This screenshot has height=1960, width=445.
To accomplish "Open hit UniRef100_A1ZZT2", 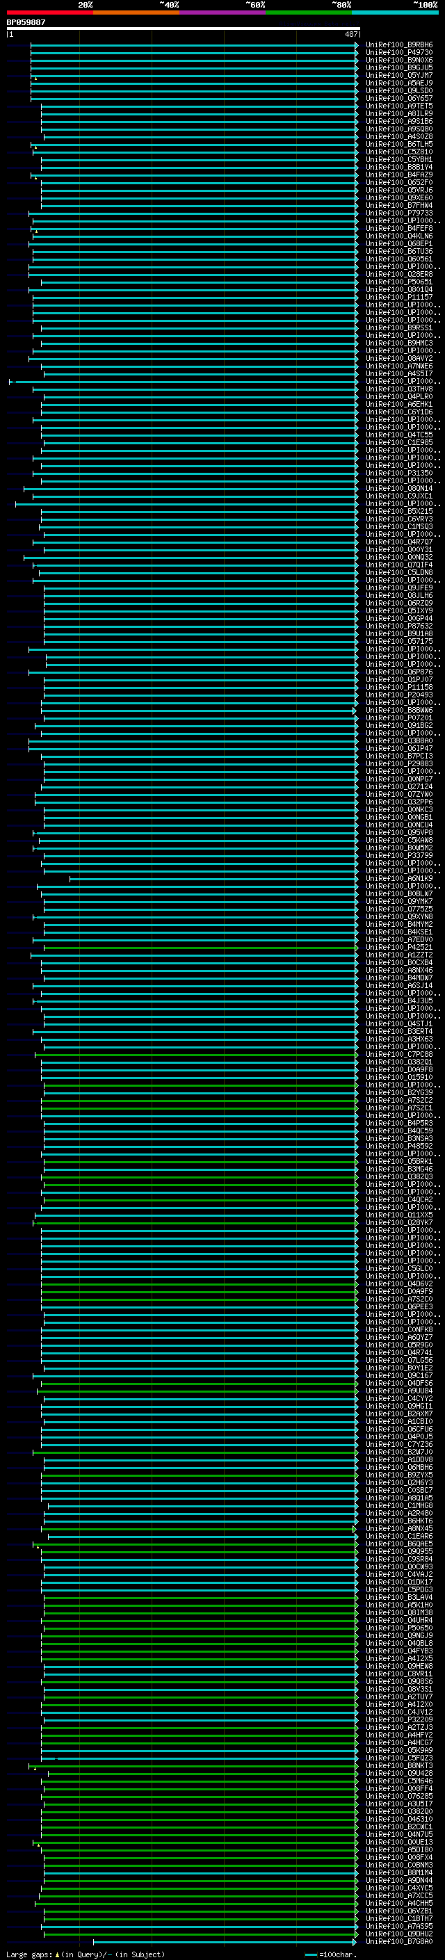I will (399, 955).
